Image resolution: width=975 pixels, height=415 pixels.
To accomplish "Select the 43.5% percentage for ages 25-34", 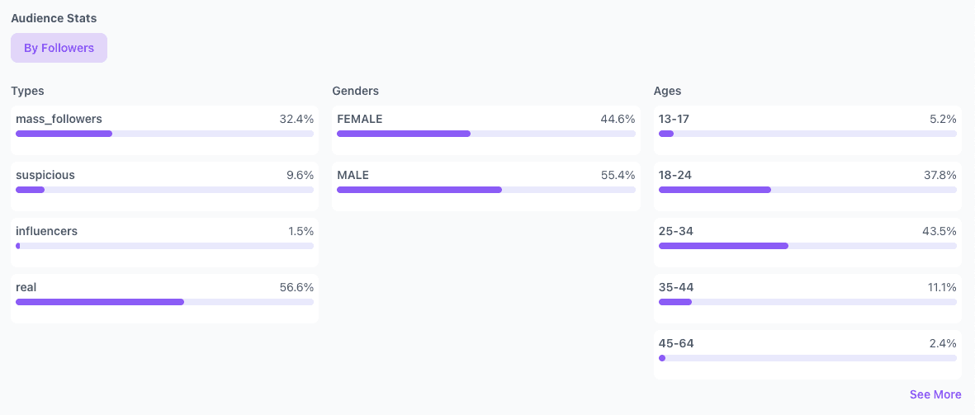I will pyautogui.click(x=939, y=231).
